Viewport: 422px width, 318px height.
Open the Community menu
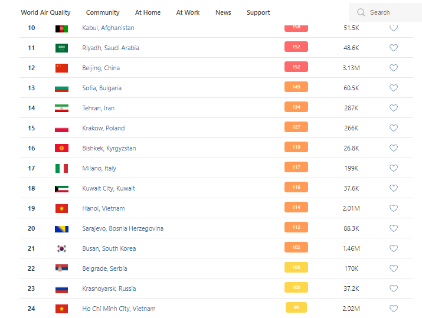click(x=103, y=12)
